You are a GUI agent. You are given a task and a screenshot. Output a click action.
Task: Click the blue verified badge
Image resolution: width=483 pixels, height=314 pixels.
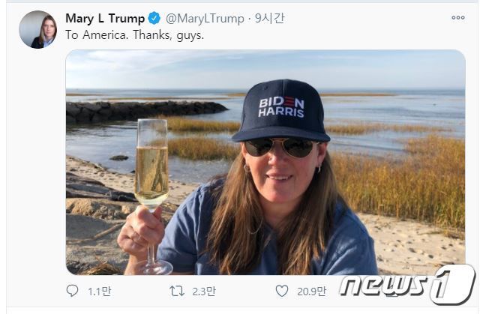point(154,18)
